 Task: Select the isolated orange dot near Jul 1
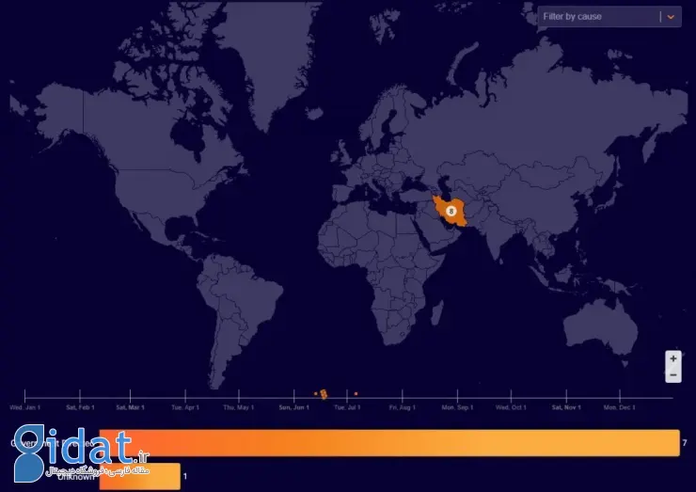pyautogui.click(x=356, y=393)
